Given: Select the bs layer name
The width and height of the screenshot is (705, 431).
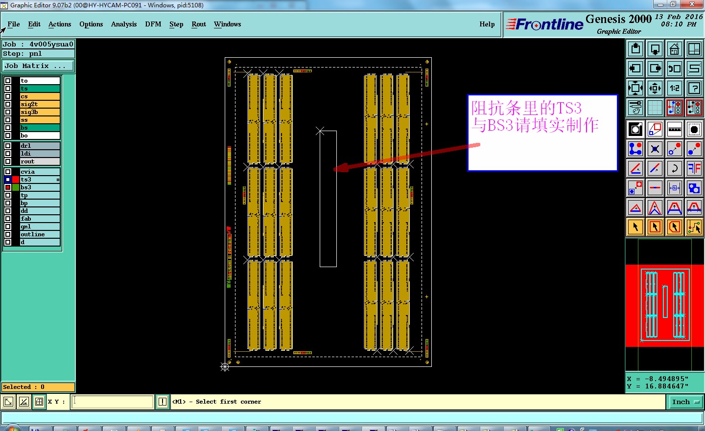Looking at the screenshot, I should click(40, 128).
